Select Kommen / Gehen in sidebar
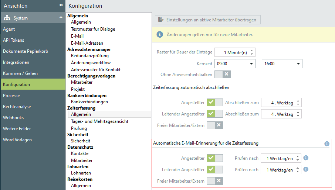 (20, 73)
